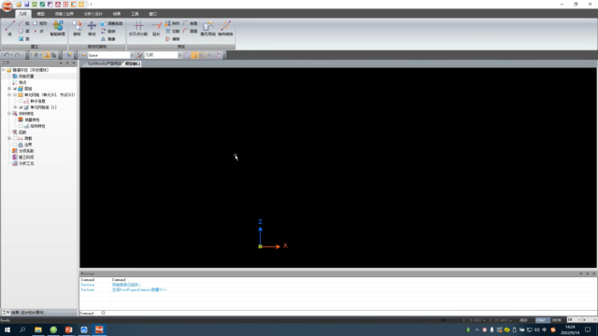Open the undo history dropdown arrow
This screenshot has width=598, height=336.
tap(11, 55)
